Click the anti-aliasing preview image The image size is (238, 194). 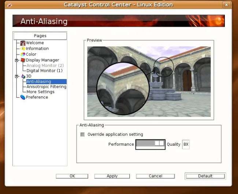pos(149,82)
